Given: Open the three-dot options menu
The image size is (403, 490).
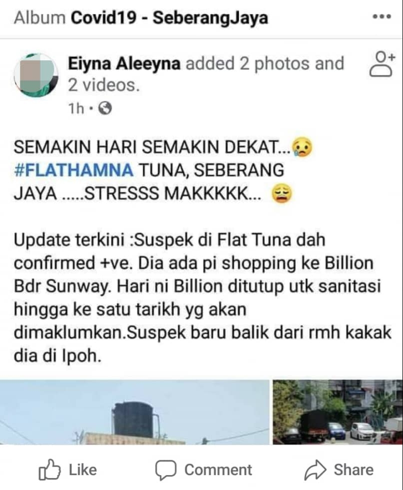Looking at the screenshot, I should tap(382, 17).
